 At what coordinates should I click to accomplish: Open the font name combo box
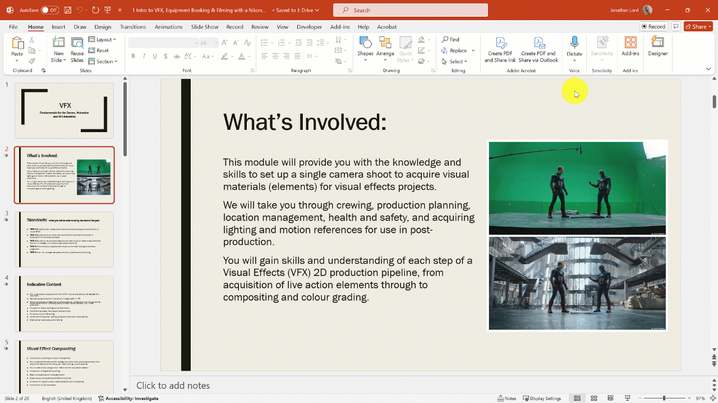pyautogui.click(x=163, y=43)
